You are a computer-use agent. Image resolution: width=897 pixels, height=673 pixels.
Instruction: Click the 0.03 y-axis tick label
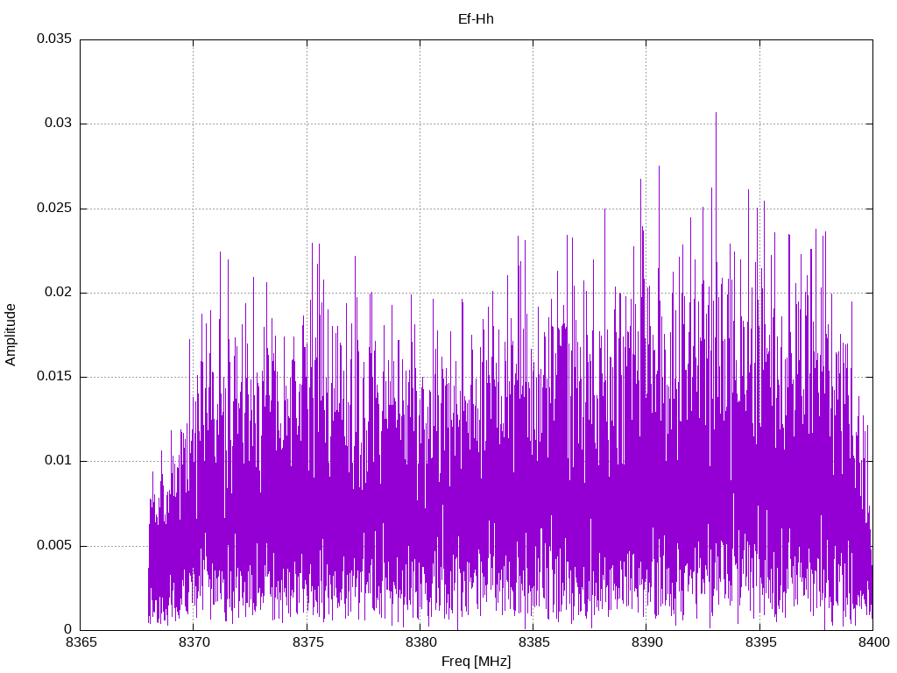(59, 123)
